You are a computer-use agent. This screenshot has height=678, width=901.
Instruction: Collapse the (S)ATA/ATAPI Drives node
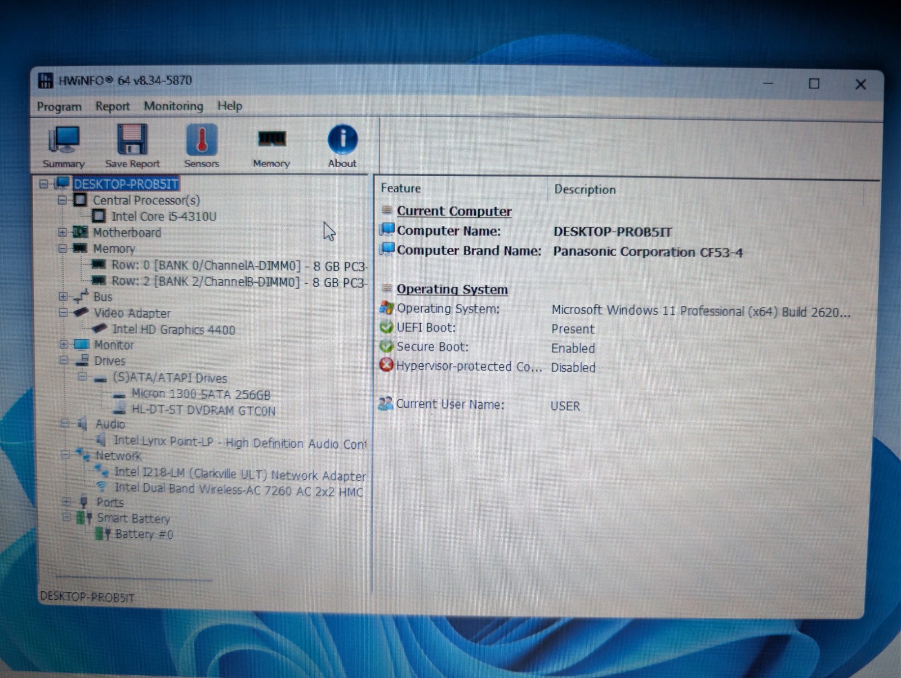pyautogui.click(x=82, y=376)
